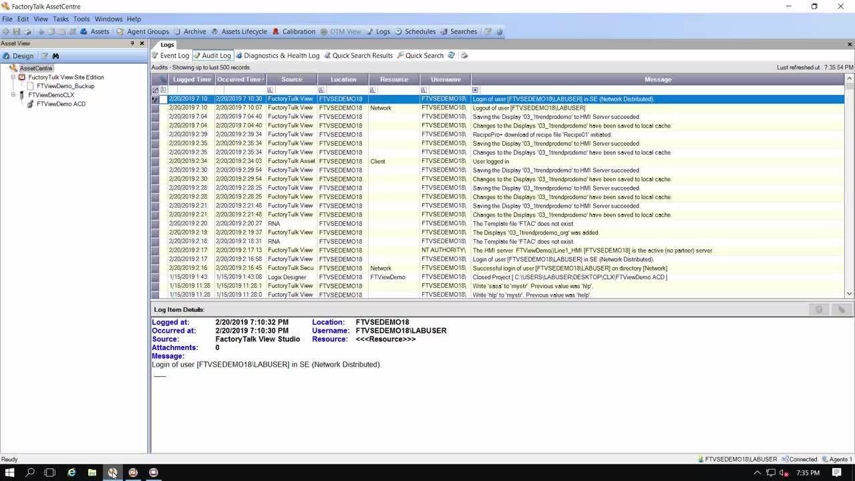The image size is (855, 481).
Task: Select FTViewDemo.ACD in the asset tree
Action: [61, 104]
